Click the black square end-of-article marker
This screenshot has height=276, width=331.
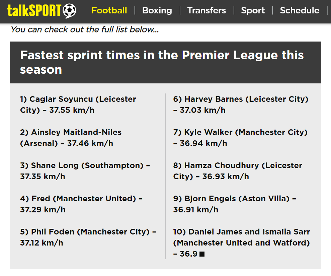pyautogui.click(x=202, y=254)
